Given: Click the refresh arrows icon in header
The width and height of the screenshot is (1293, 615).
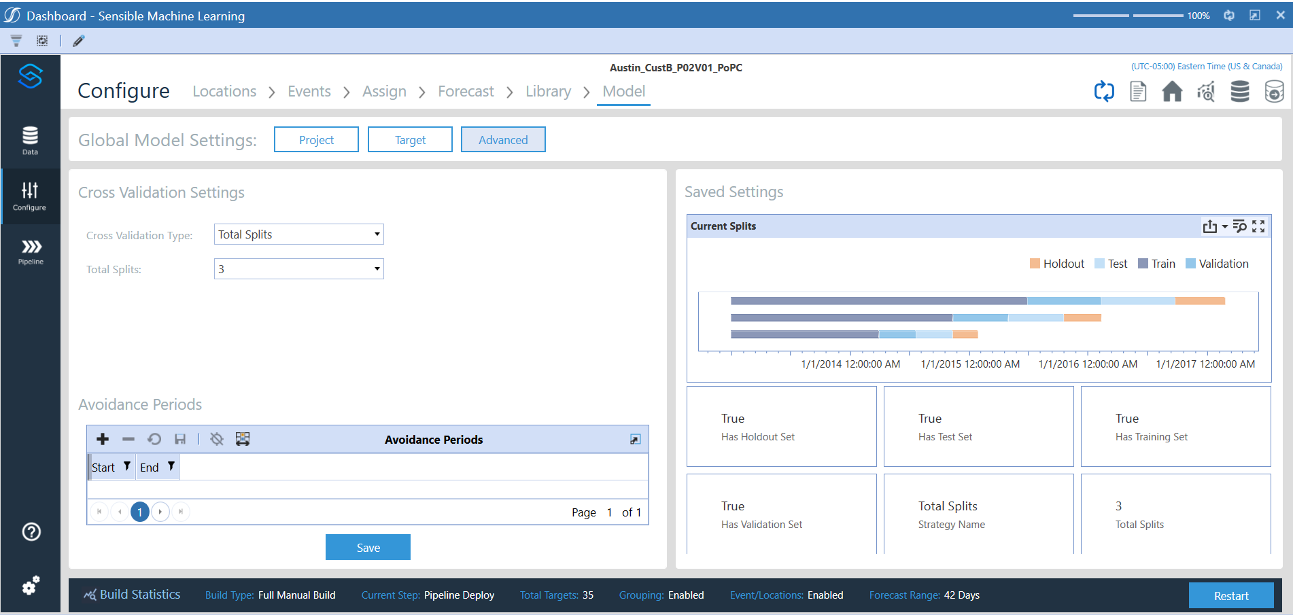Looking at the screenshot, I should 1104,91.
